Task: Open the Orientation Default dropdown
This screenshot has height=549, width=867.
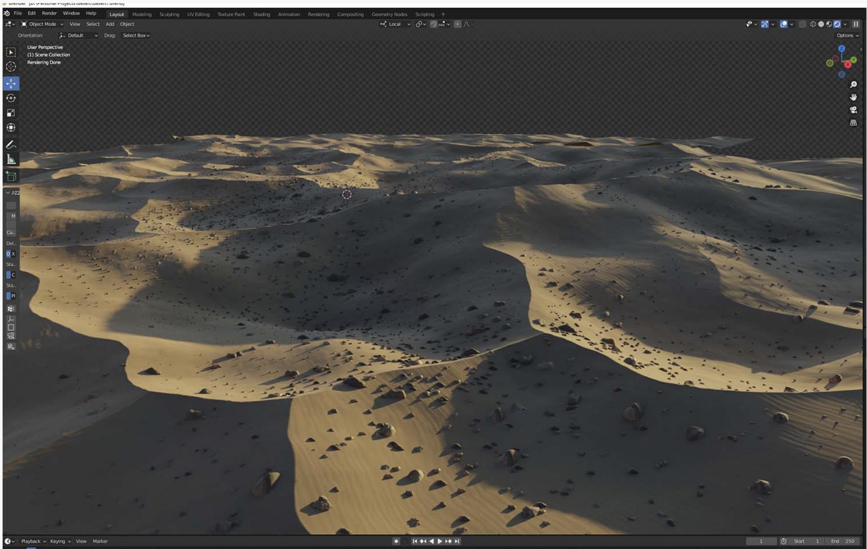Action: [78, 35]
